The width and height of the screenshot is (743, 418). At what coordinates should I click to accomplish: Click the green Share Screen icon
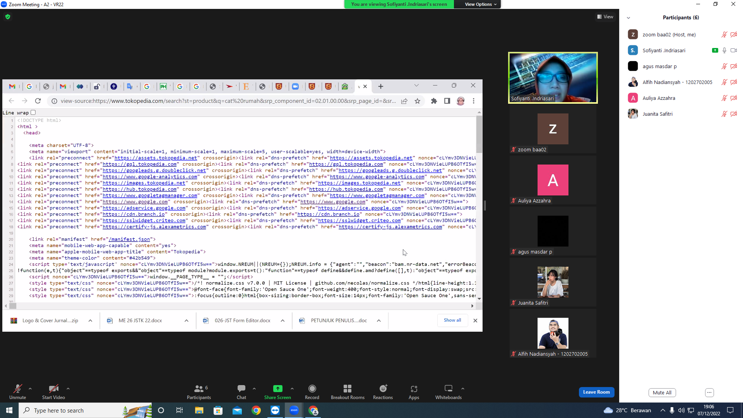click(x=277, y=389)
